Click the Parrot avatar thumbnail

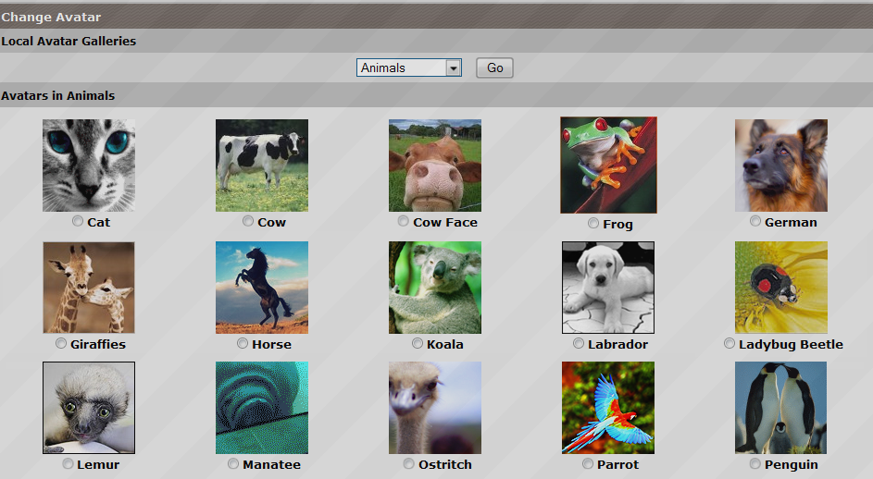click(x=608, y=408)
